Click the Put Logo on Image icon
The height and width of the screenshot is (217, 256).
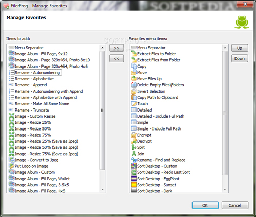[11, 166]
